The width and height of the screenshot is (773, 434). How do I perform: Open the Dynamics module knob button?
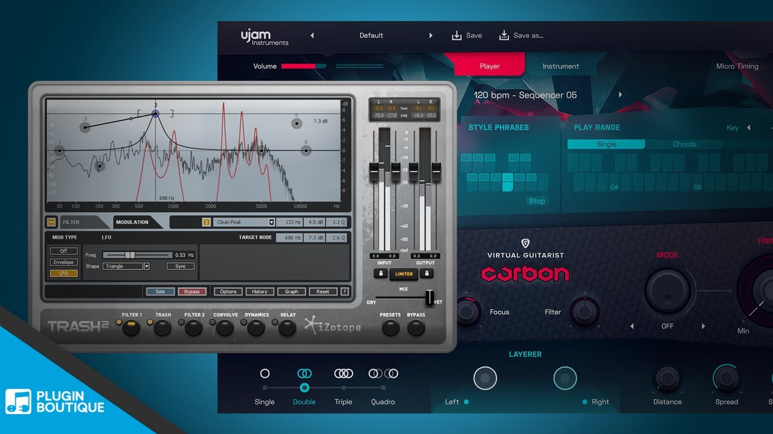point(256,329)
